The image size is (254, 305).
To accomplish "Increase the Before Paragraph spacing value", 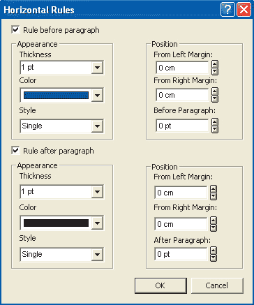I will coord(215,122).
